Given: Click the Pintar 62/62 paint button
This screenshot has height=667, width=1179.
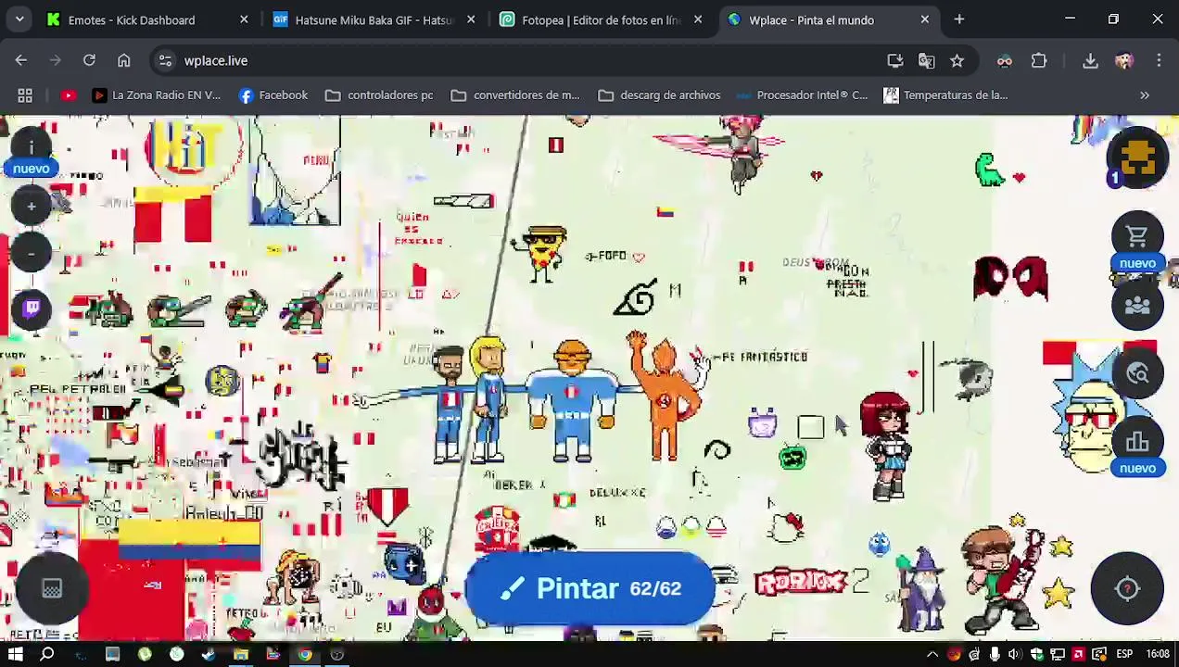Looking at the screenshot, I should [x=589, y=588].
